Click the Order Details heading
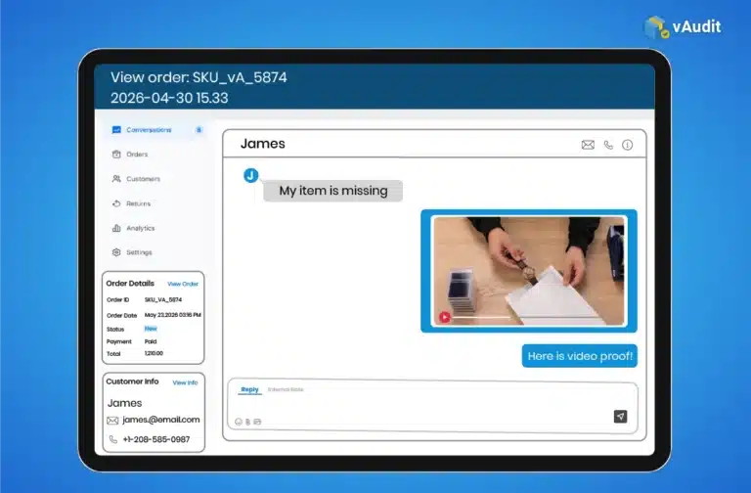Screen dimensions: 751x493 (x=130, y=283)
